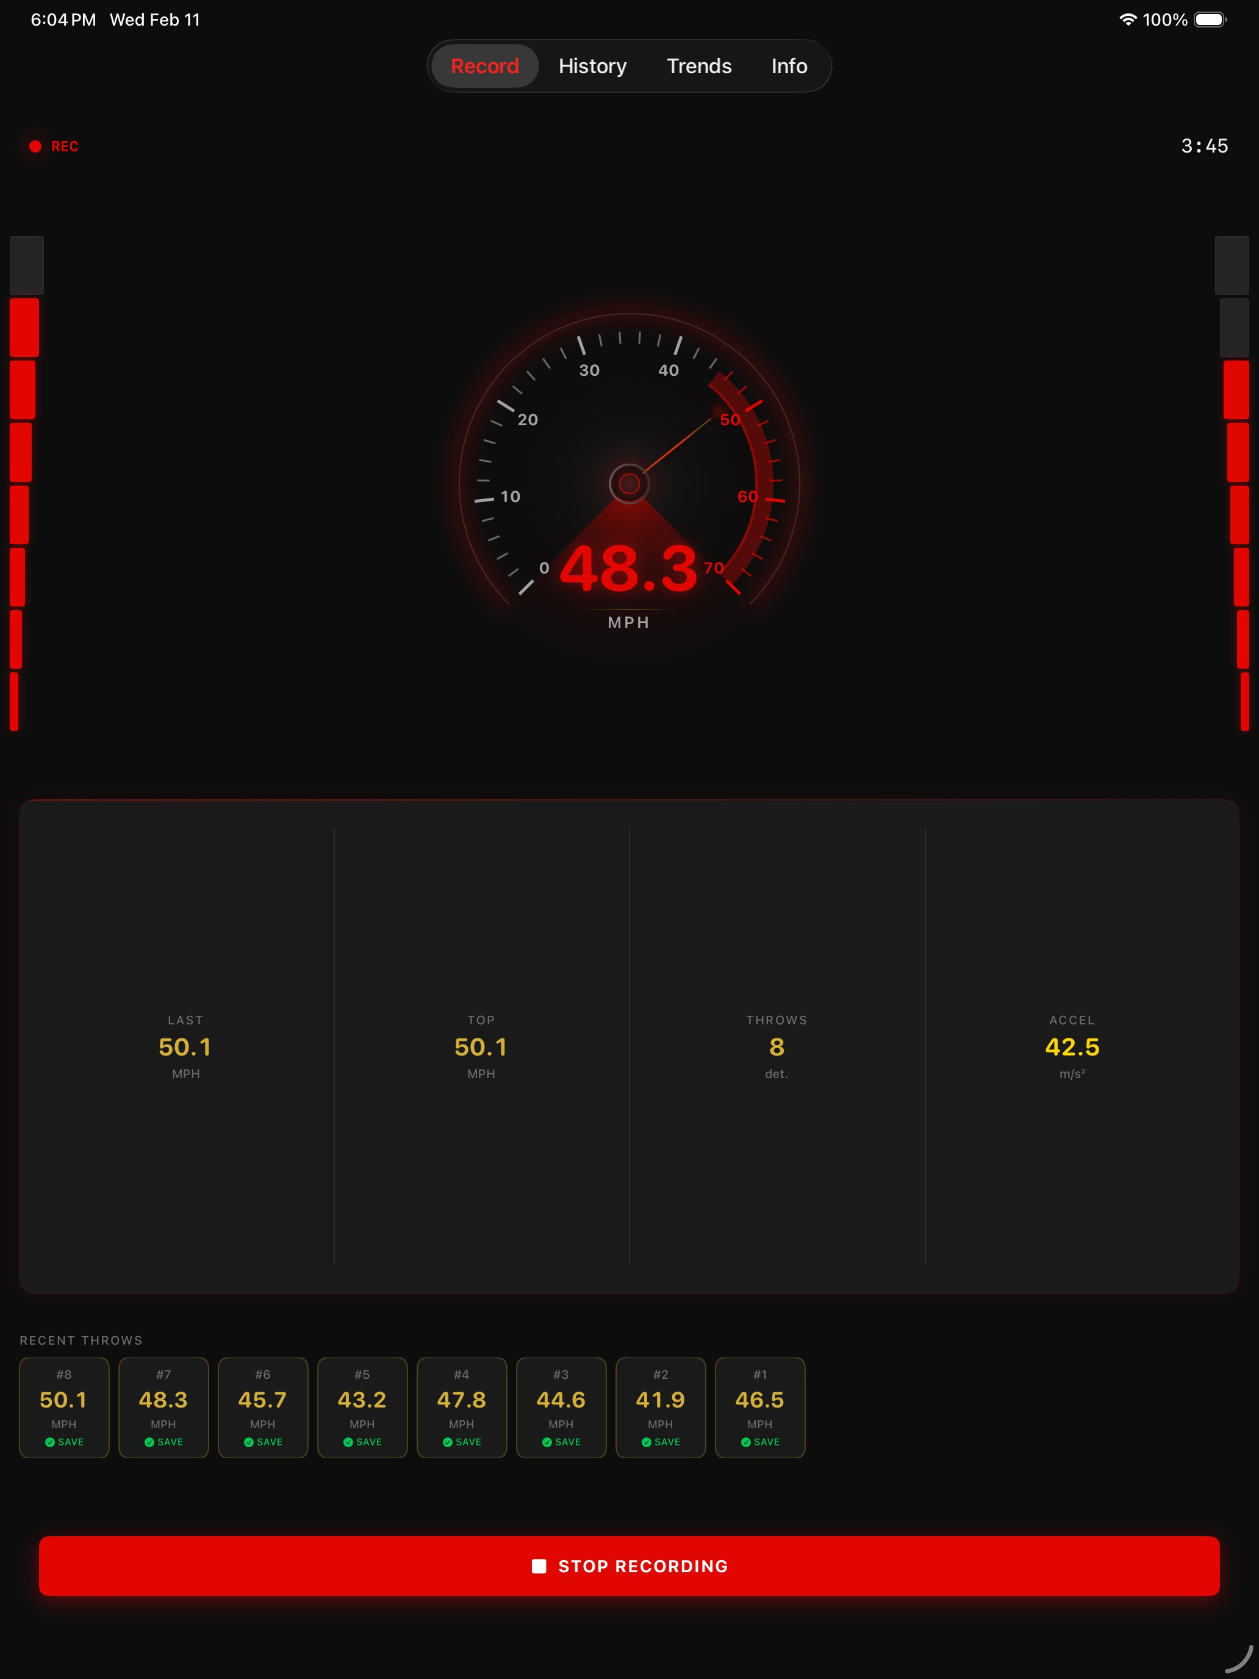Tap the RECENT THROWS heading
The width and height of the screenshot is (1259, 1679).
[81, 1340]
